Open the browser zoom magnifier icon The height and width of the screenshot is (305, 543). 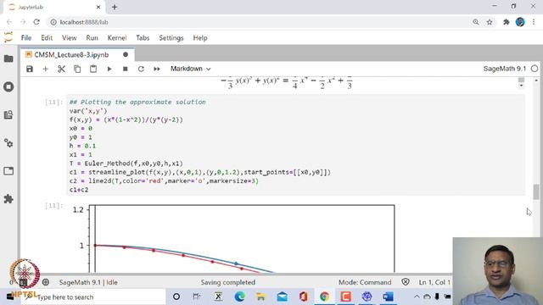click(x=476, y=22)
